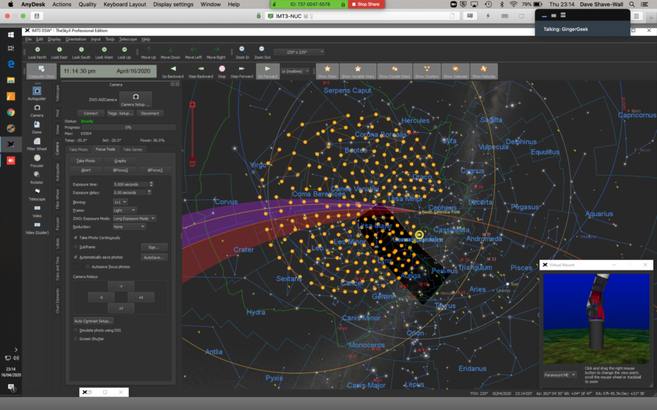Open the Orientation menu
657x410 pixels.
coord(76,39)
